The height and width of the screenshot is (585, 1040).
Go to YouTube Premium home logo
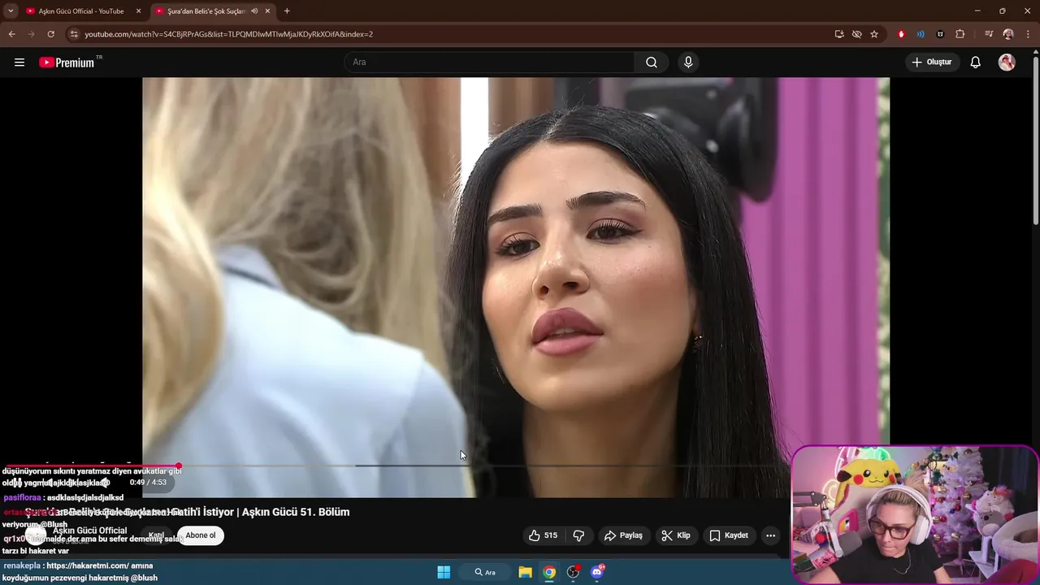(67, 63)
